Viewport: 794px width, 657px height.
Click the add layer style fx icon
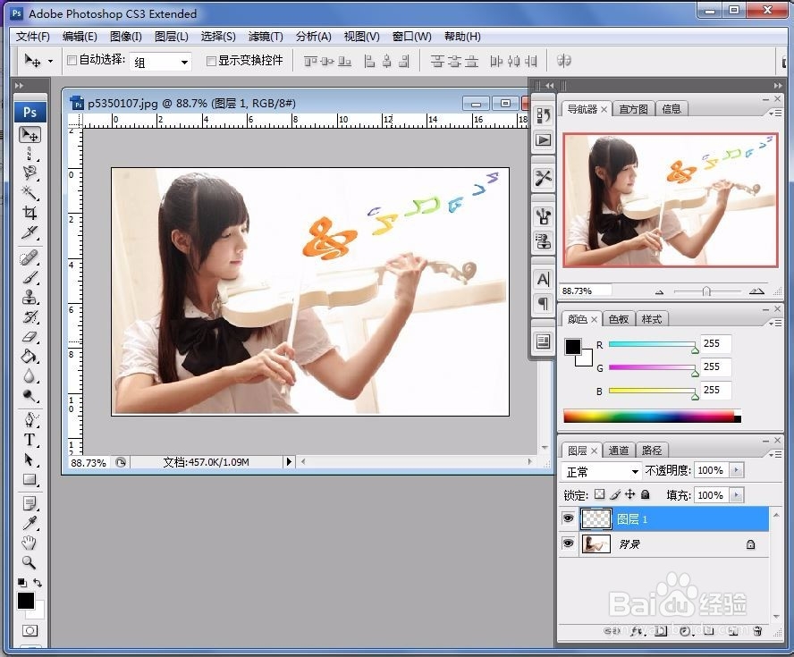(x=636, y=632)
